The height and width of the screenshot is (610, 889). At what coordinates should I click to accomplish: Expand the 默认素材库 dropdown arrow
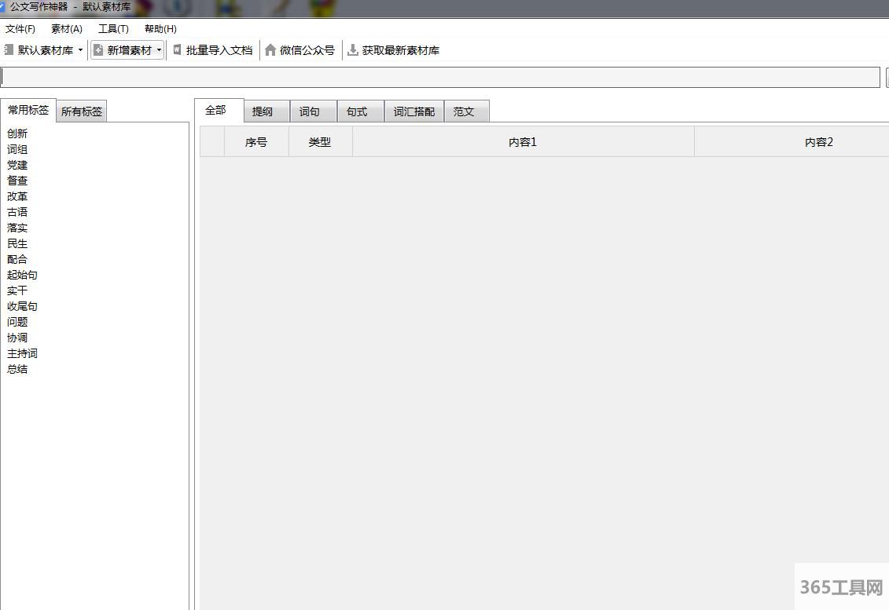click(x=80, y=50)
